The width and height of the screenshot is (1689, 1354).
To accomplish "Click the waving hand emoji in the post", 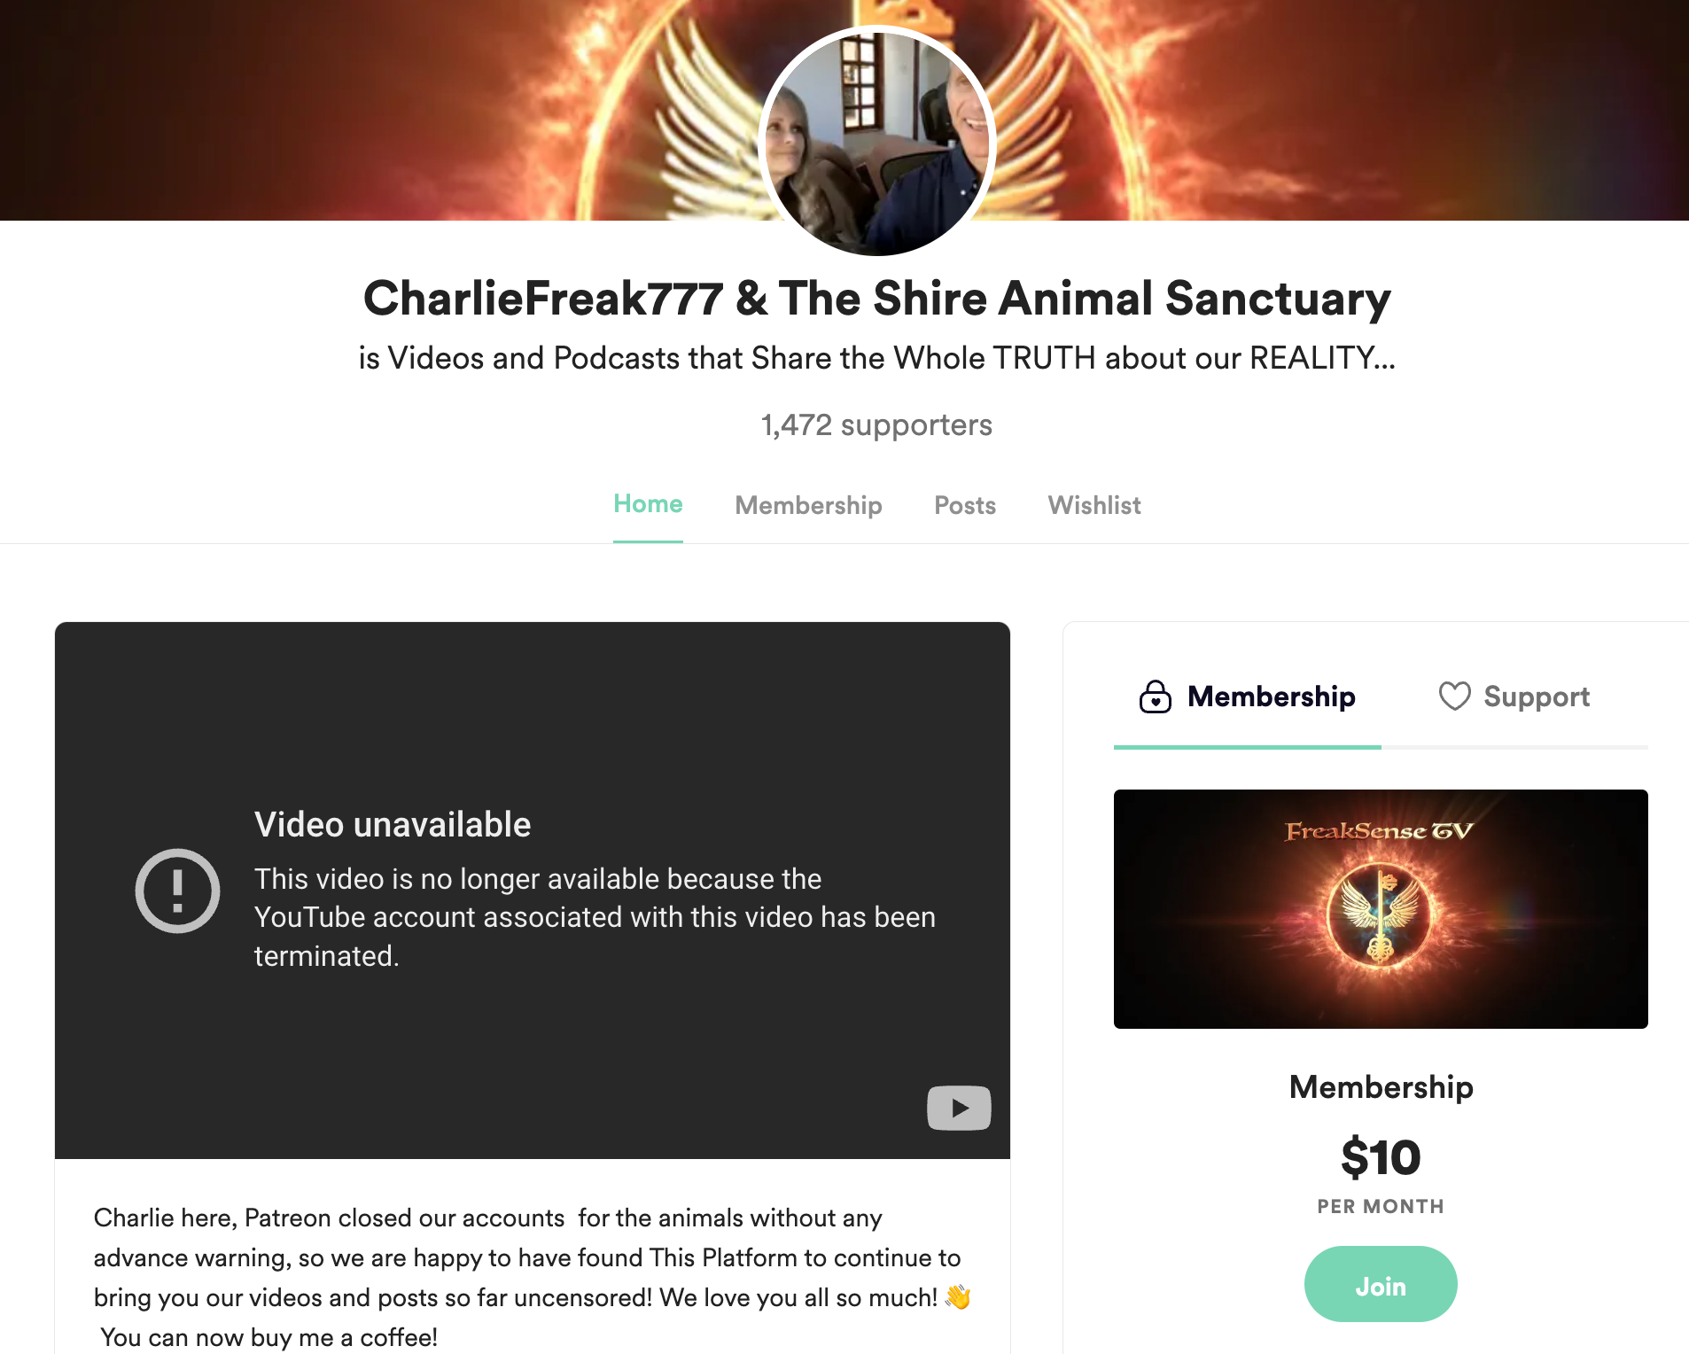I will (958, 1297).
